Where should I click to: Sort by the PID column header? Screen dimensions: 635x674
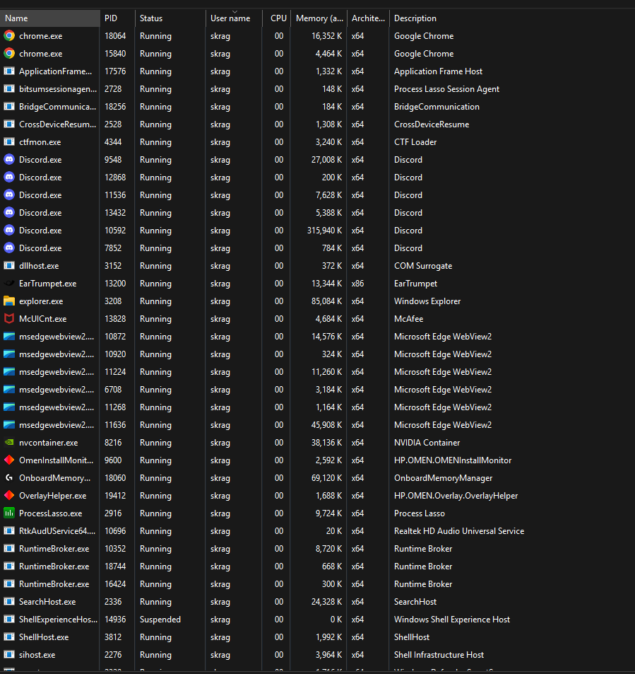(x=117, y=18)
